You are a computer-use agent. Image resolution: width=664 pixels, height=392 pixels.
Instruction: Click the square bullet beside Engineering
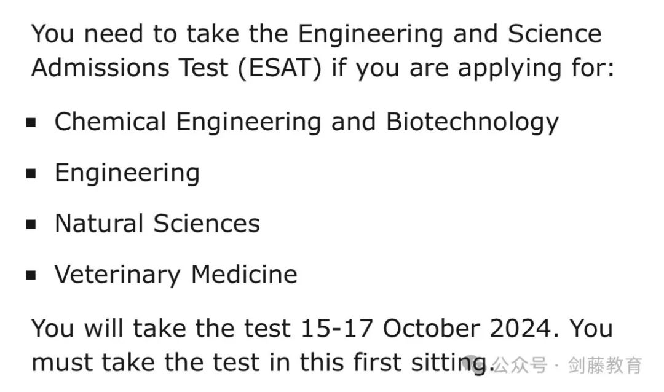tap(31, 173)
